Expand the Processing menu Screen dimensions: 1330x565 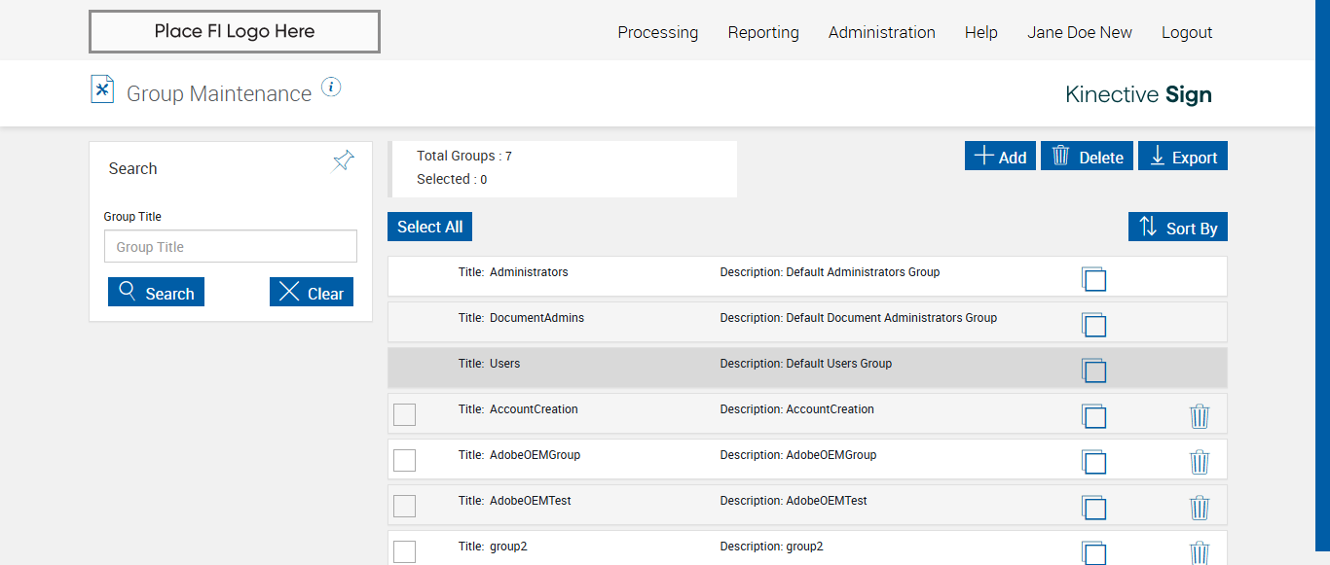(657, 32)
